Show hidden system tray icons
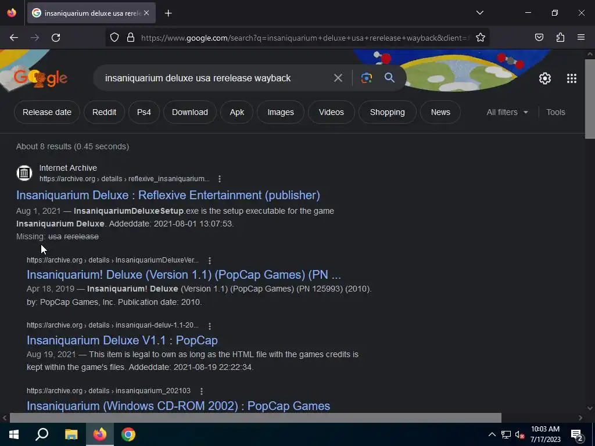 [492, 434]
